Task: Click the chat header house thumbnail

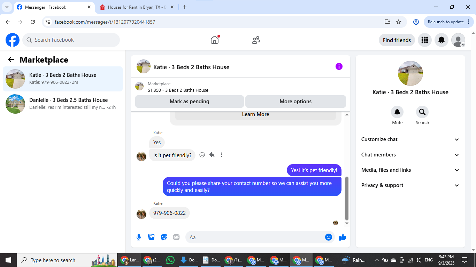Action: 144,66
